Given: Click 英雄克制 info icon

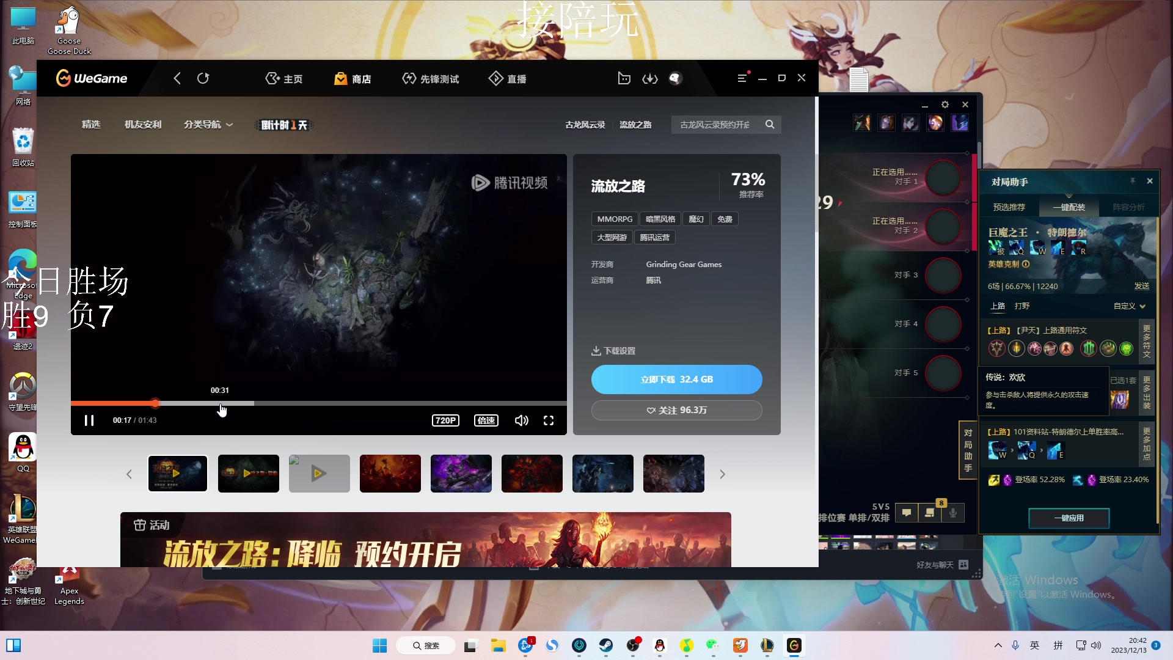Looking at the screenshot, I should point(1026,265).
